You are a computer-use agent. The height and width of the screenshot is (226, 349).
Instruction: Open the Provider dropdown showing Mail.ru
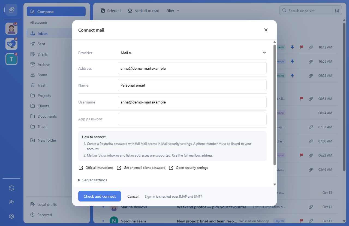click(192, 53)
